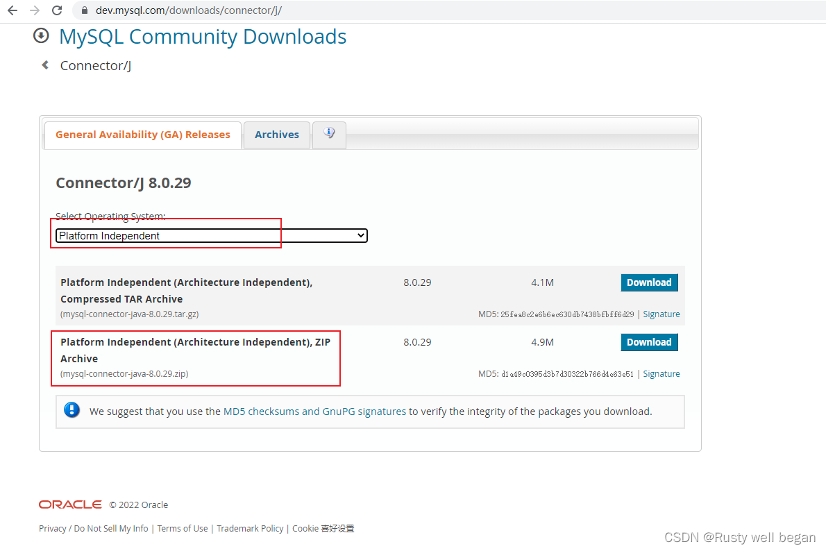826x551 pixels.
Task: Open the Terms of Use link
Action: point(183,528)
